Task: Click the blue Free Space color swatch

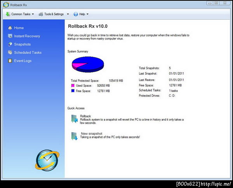Action: [73, 91]
